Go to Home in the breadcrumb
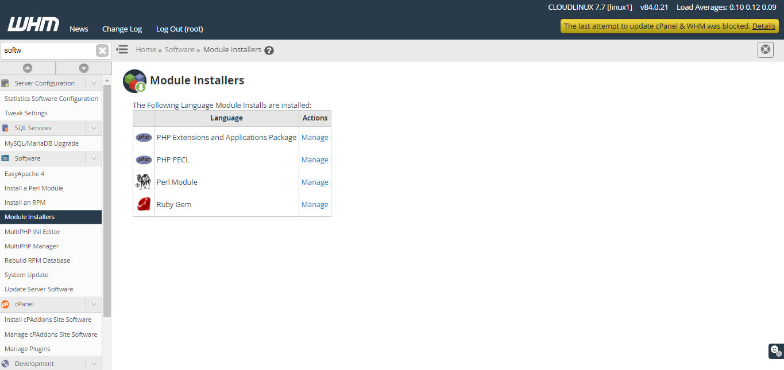The width and height of the screenshot is (784, 370). pos(146,50)
